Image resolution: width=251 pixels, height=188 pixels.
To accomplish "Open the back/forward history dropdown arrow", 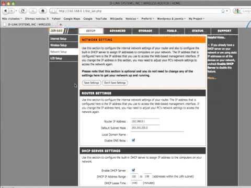I will point(16,11).
